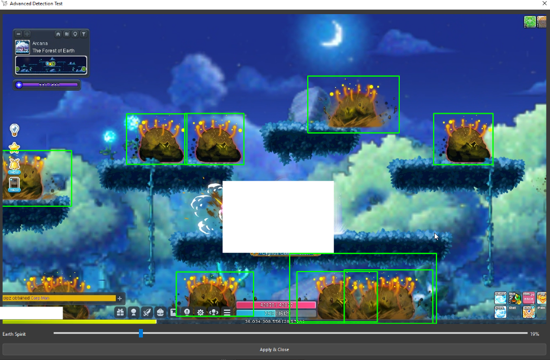Click the golden bell NEW icon

15,166
